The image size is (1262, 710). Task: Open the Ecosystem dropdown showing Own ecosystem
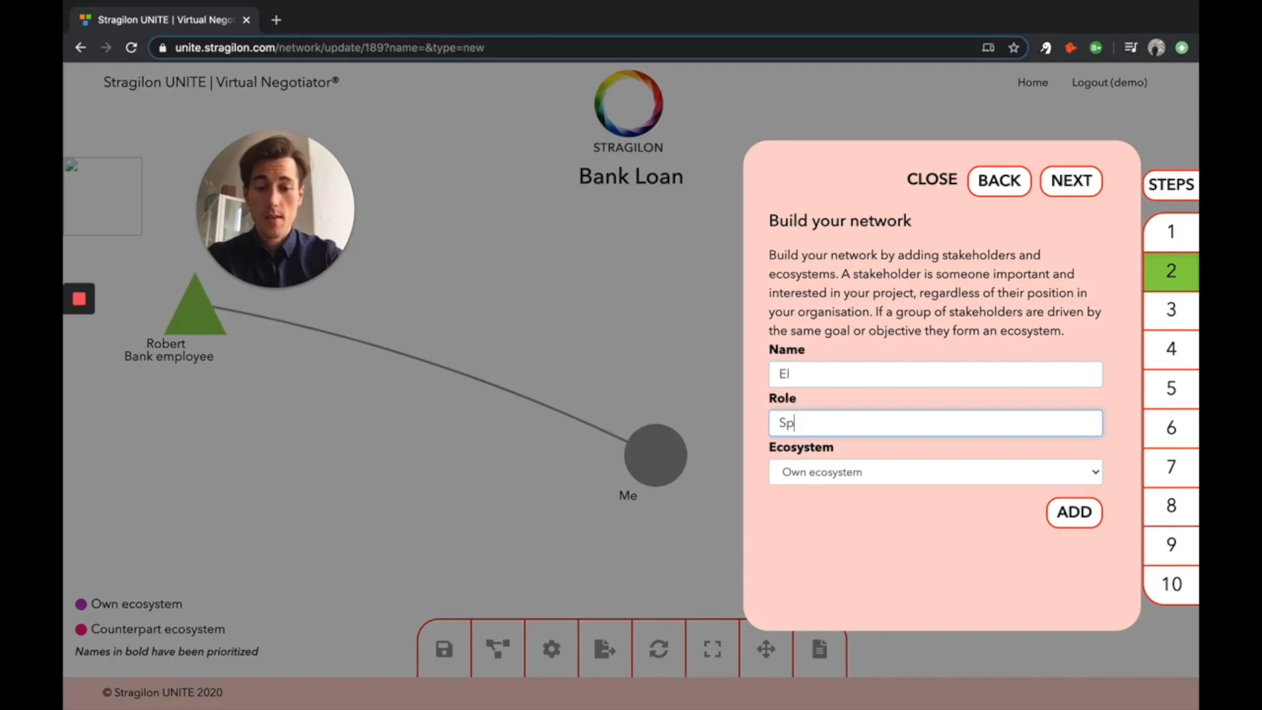[x=935, y=472]
